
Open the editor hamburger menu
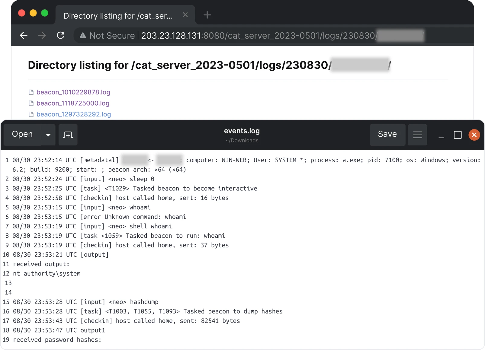417,135
